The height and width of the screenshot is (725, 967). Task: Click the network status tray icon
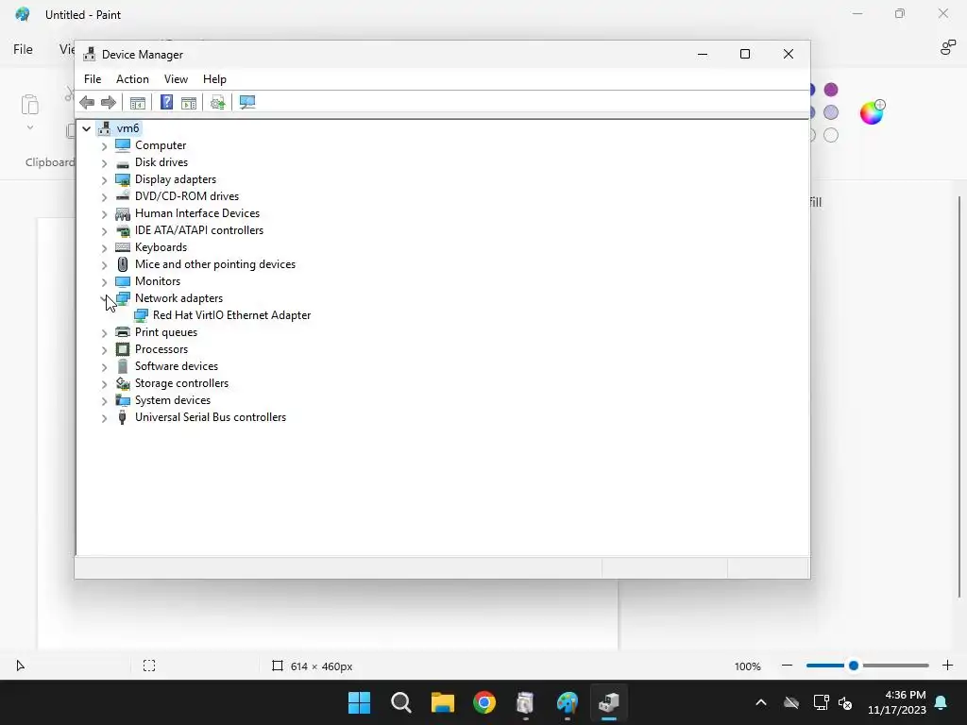(x=821, y=702)
